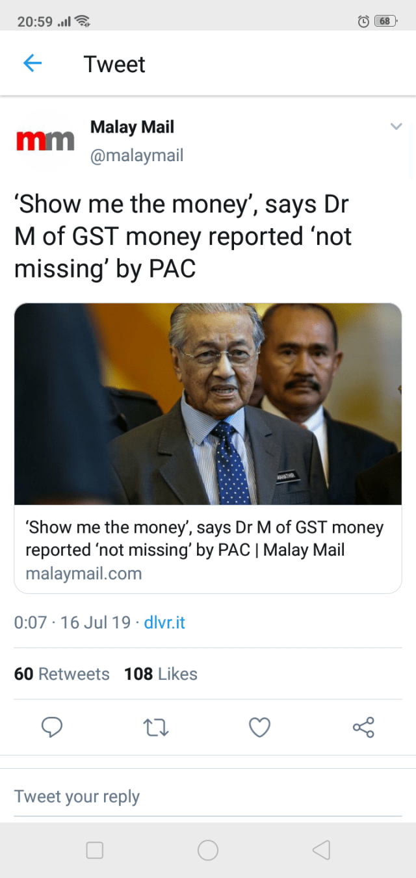Screen dimensions: 416x878
Task: Open Malay Mail profile avatar
Action: (45, 140)
